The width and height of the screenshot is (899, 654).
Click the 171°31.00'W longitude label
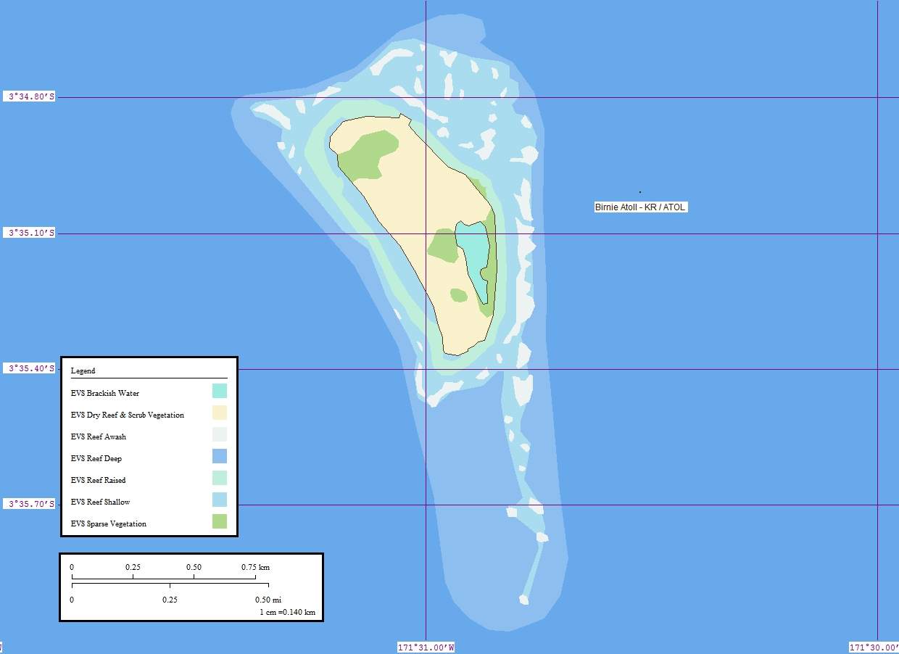(426, 647)
